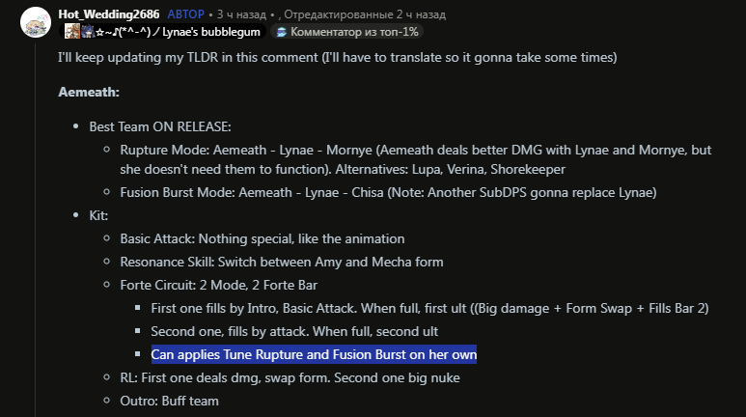
Task: Click the 'Forte Circuit: 2 Mode' line
Action: (x=217, y=285)
